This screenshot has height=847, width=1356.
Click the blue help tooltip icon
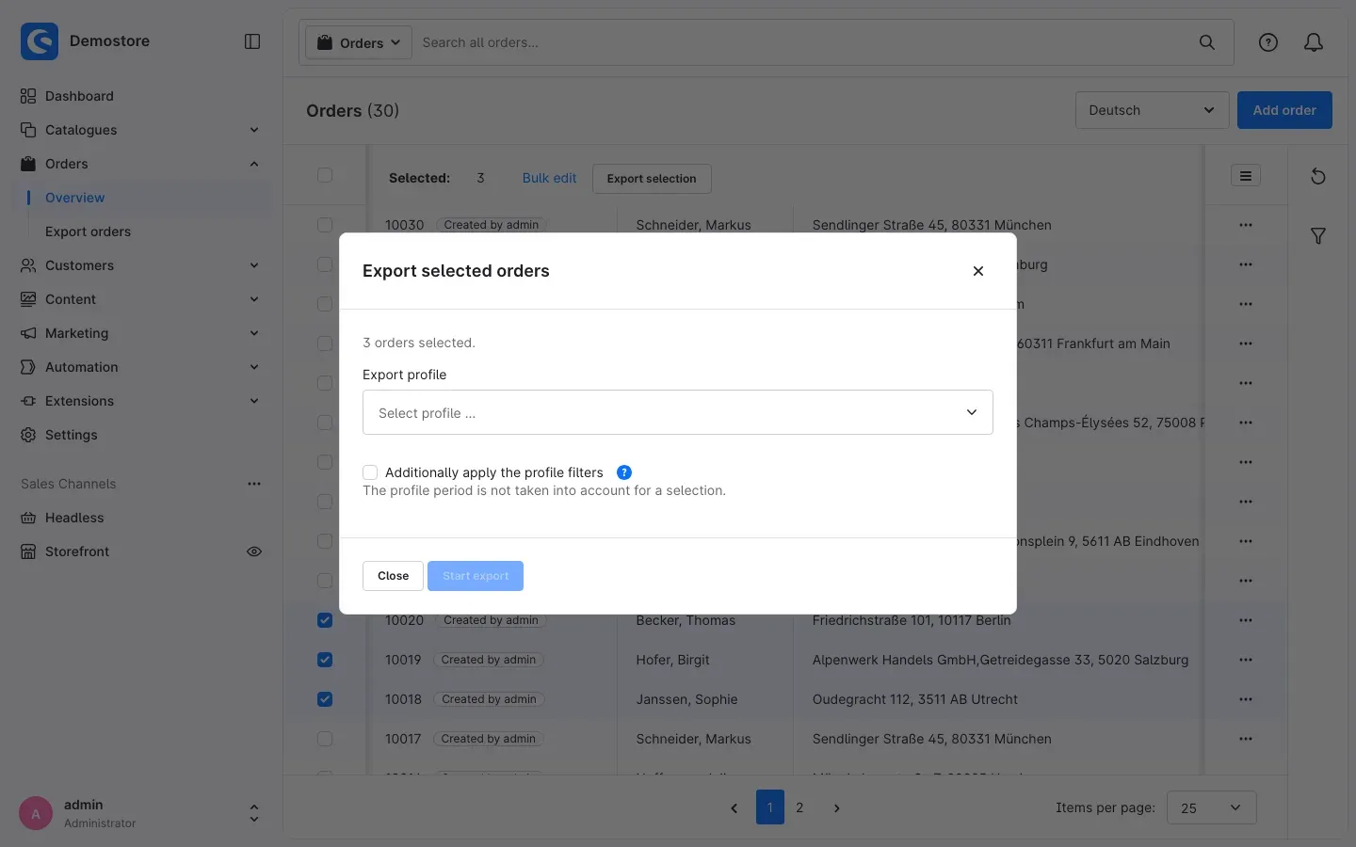click(624, 472)
